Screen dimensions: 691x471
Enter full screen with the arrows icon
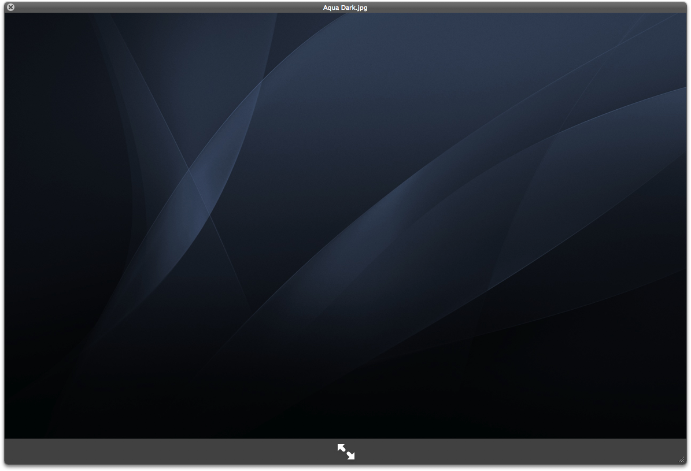coord(346,451)
